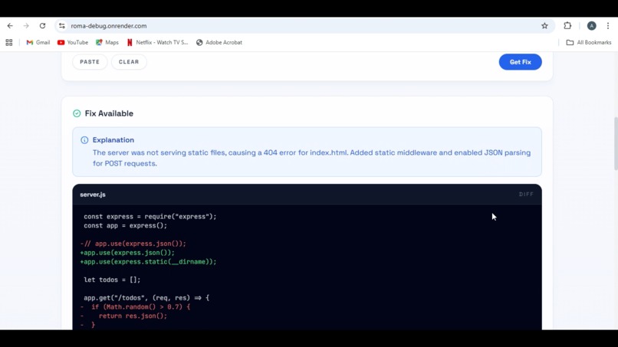This screenshot has width=618, height=347.
Task: Open site information icon in address bar
Action: coord(62,26)
